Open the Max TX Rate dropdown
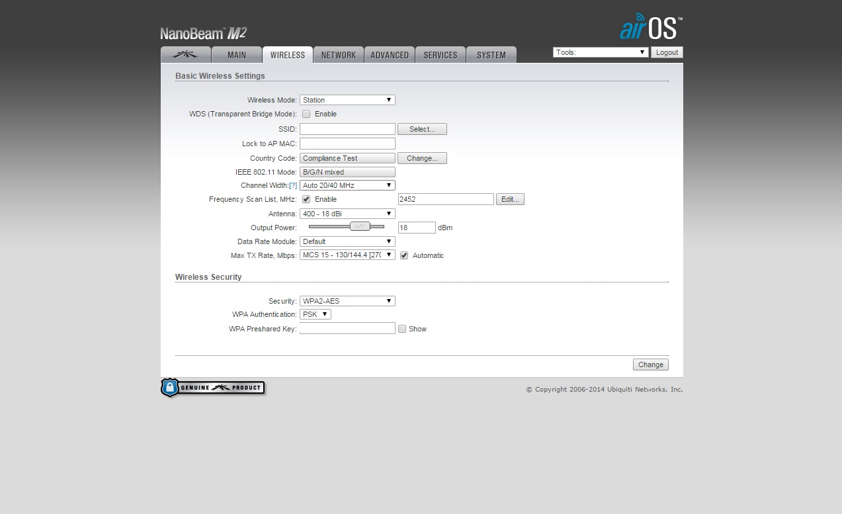The width and height of the screenshot is (842, 514). tap(347, 255)
